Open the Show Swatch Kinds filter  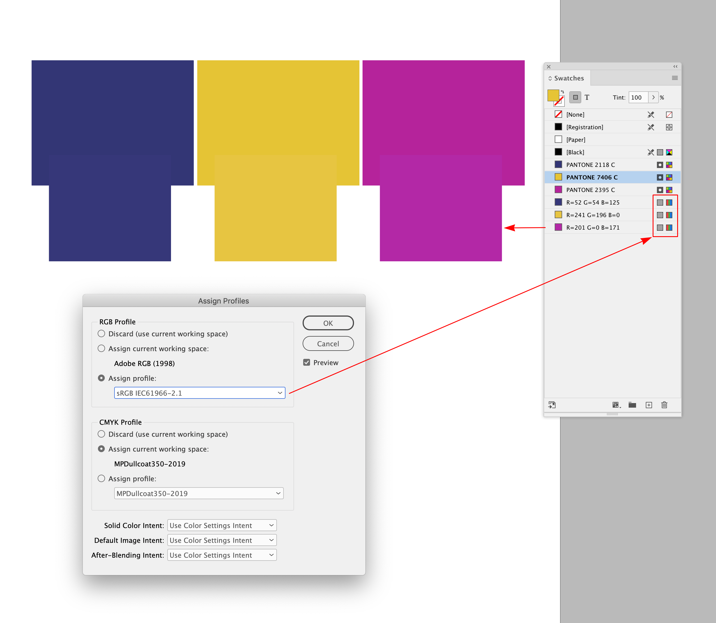click(616, 405)
